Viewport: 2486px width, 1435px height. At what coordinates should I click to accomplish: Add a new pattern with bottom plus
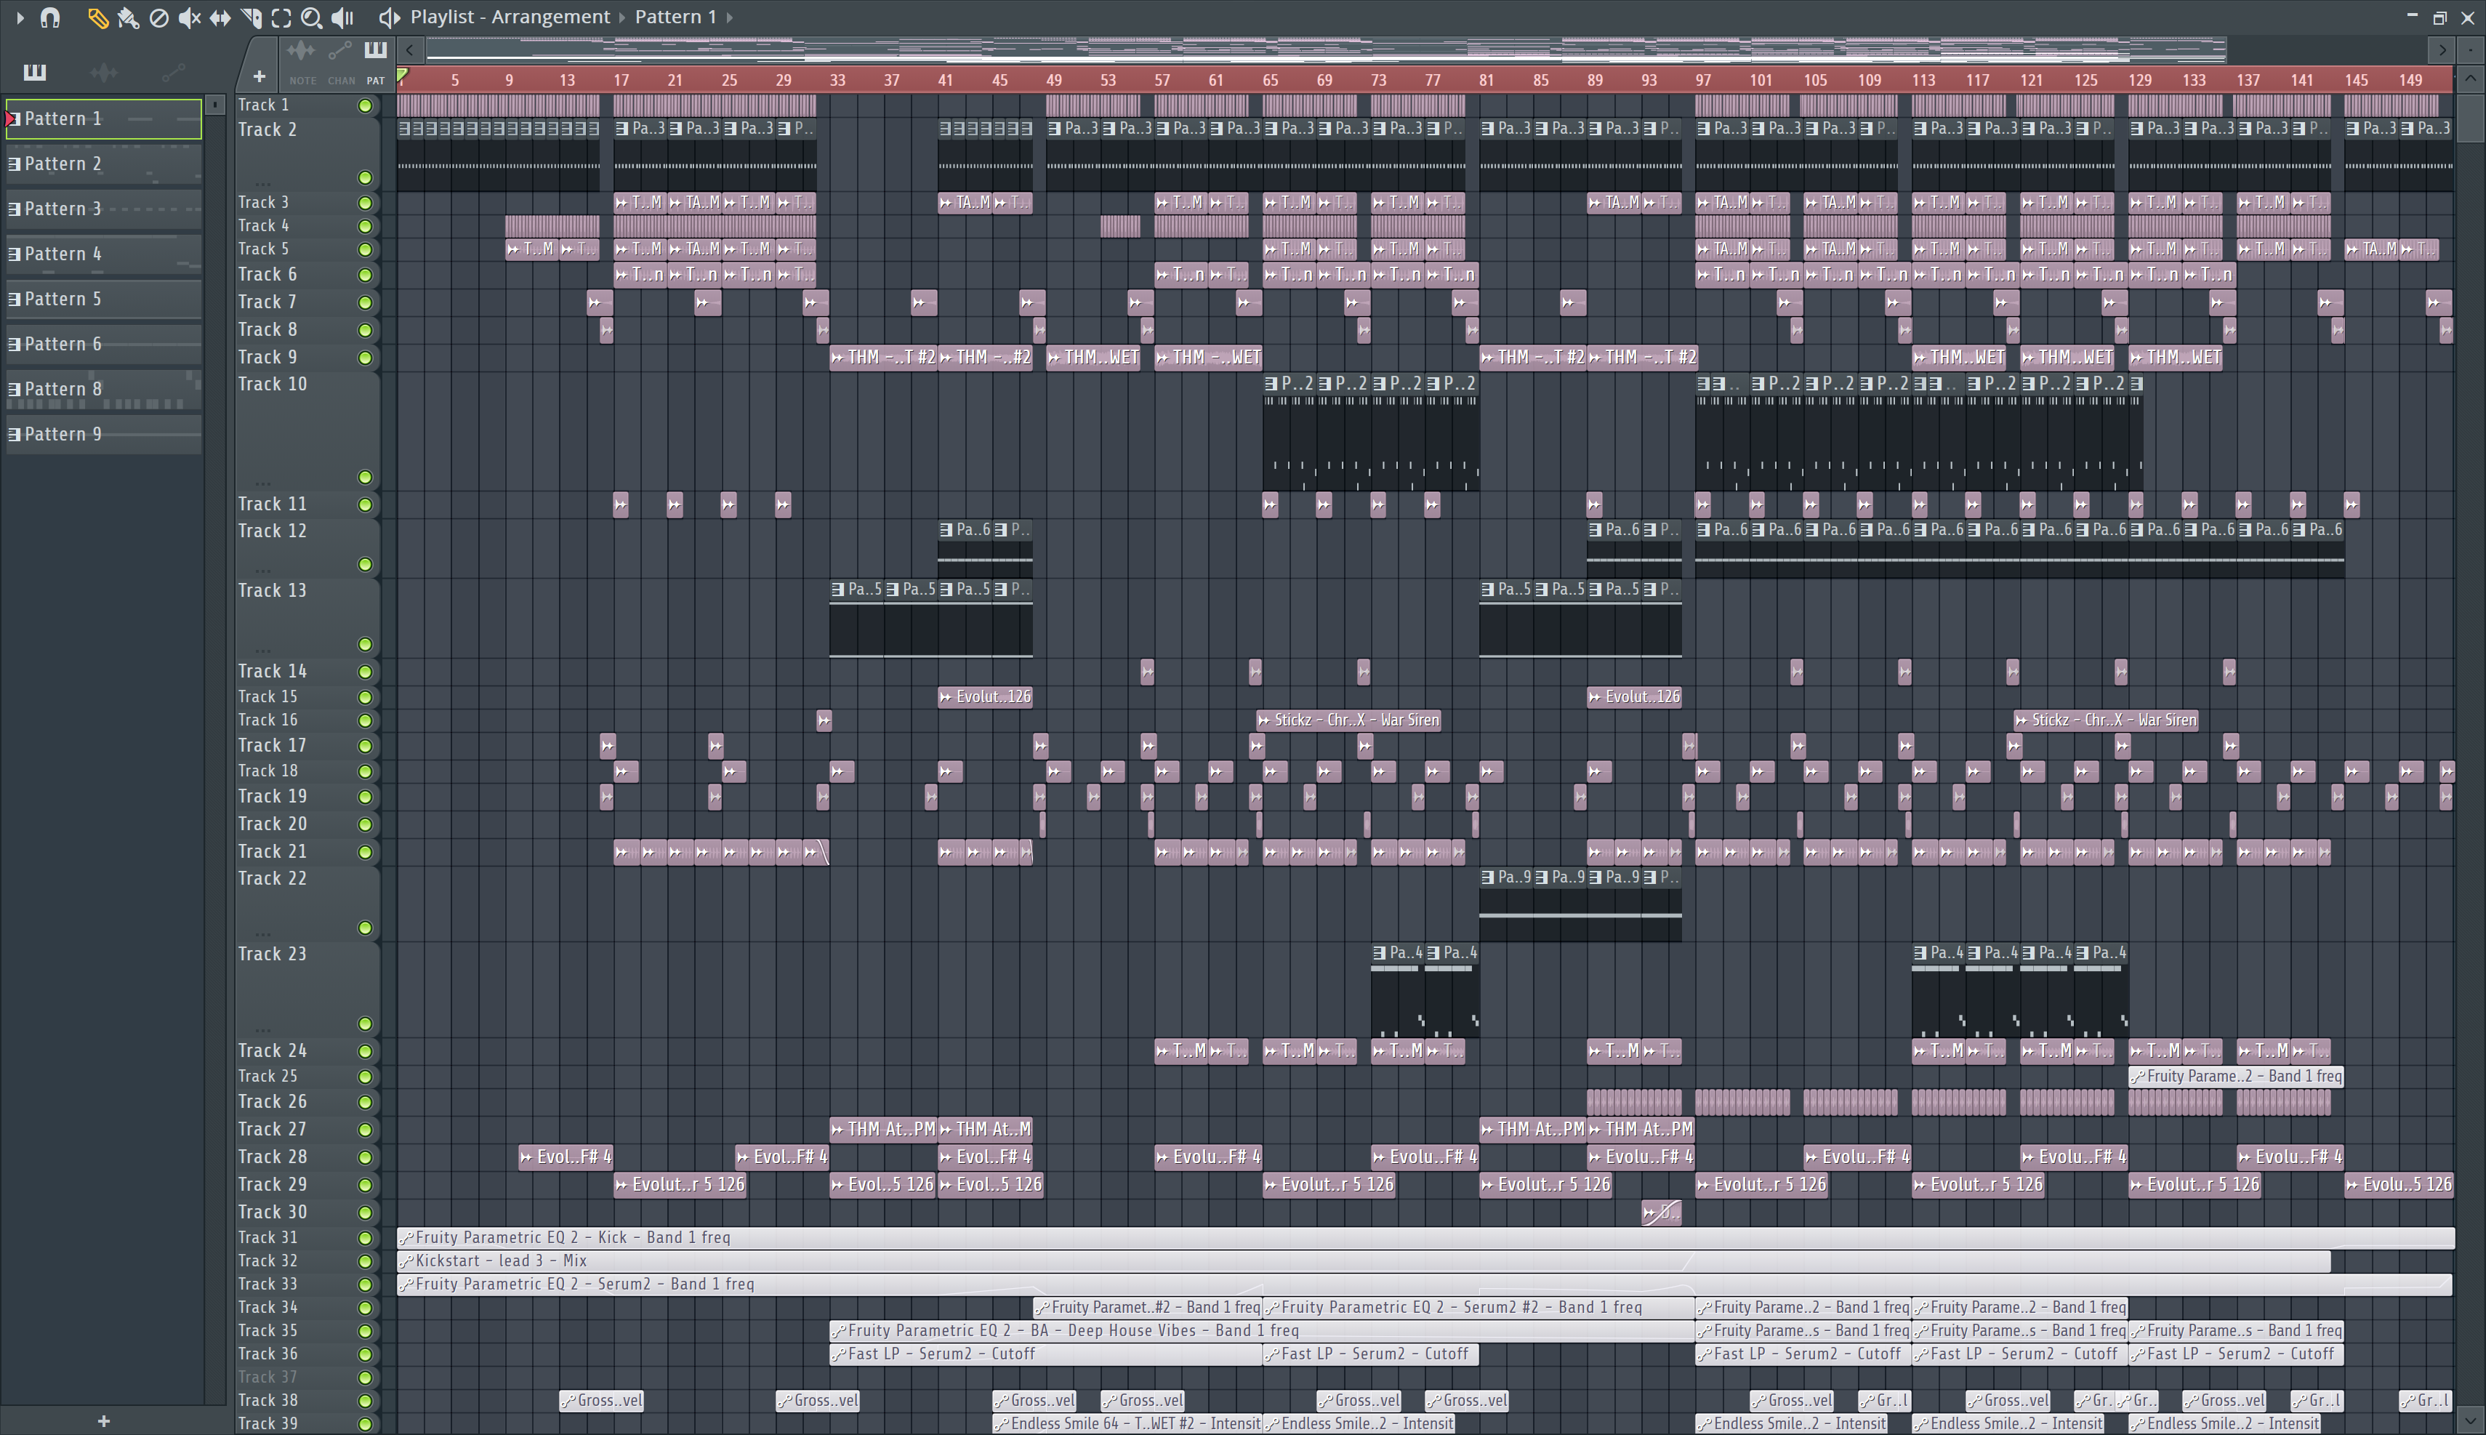coord(103,1420)
